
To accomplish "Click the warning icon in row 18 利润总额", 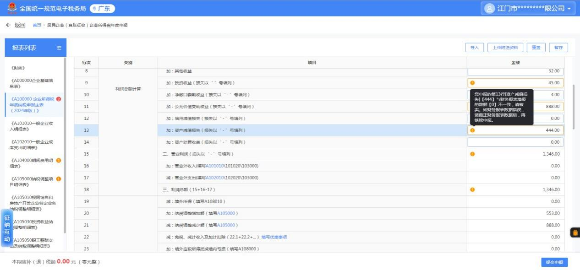I will tap(472, 189).
